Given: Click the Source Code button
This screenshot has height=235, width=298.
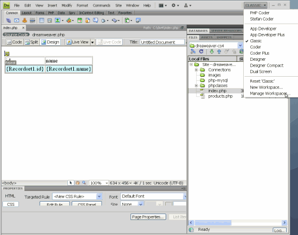Looking at the screenshot, I should click(16, 35).
